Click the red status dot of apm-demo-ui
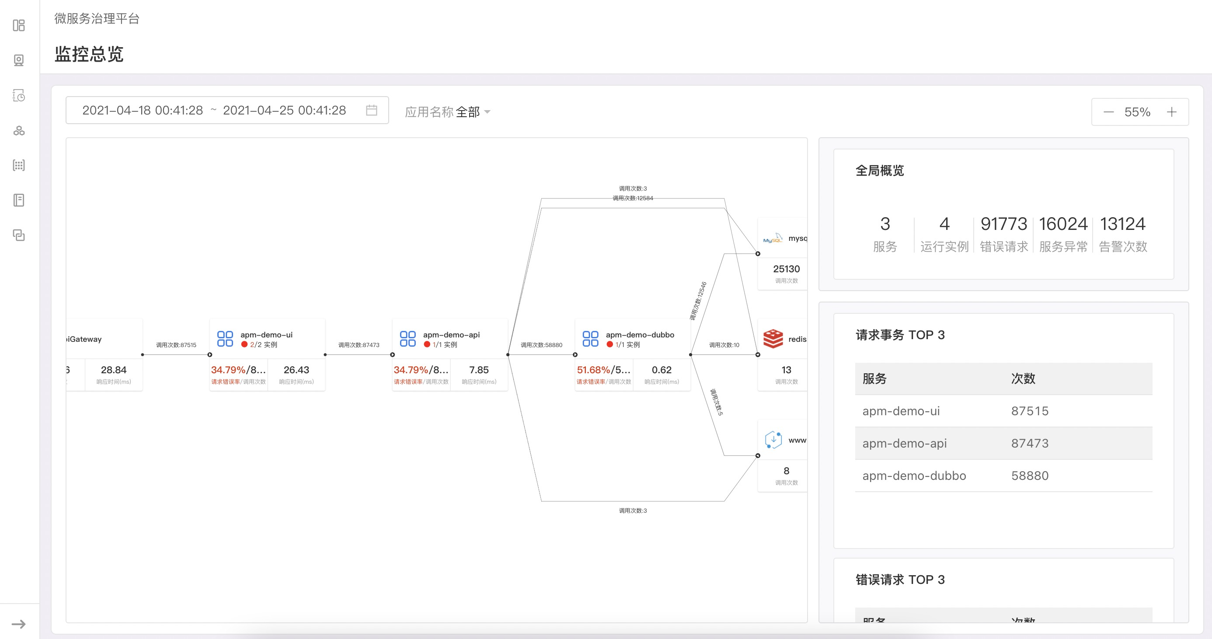1212x639 pixels. (244, 344)
